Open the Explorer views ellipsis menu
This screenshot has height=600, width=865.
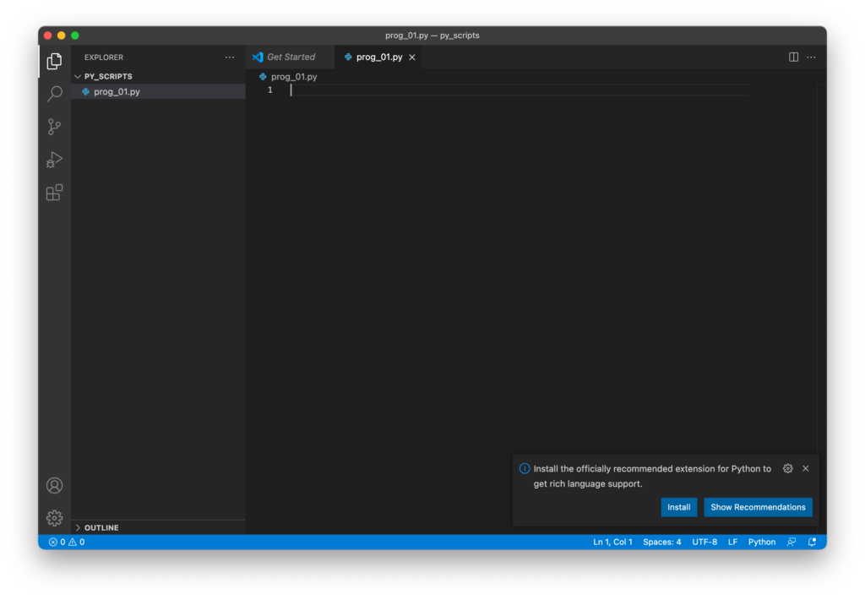[x=230, y=57]
